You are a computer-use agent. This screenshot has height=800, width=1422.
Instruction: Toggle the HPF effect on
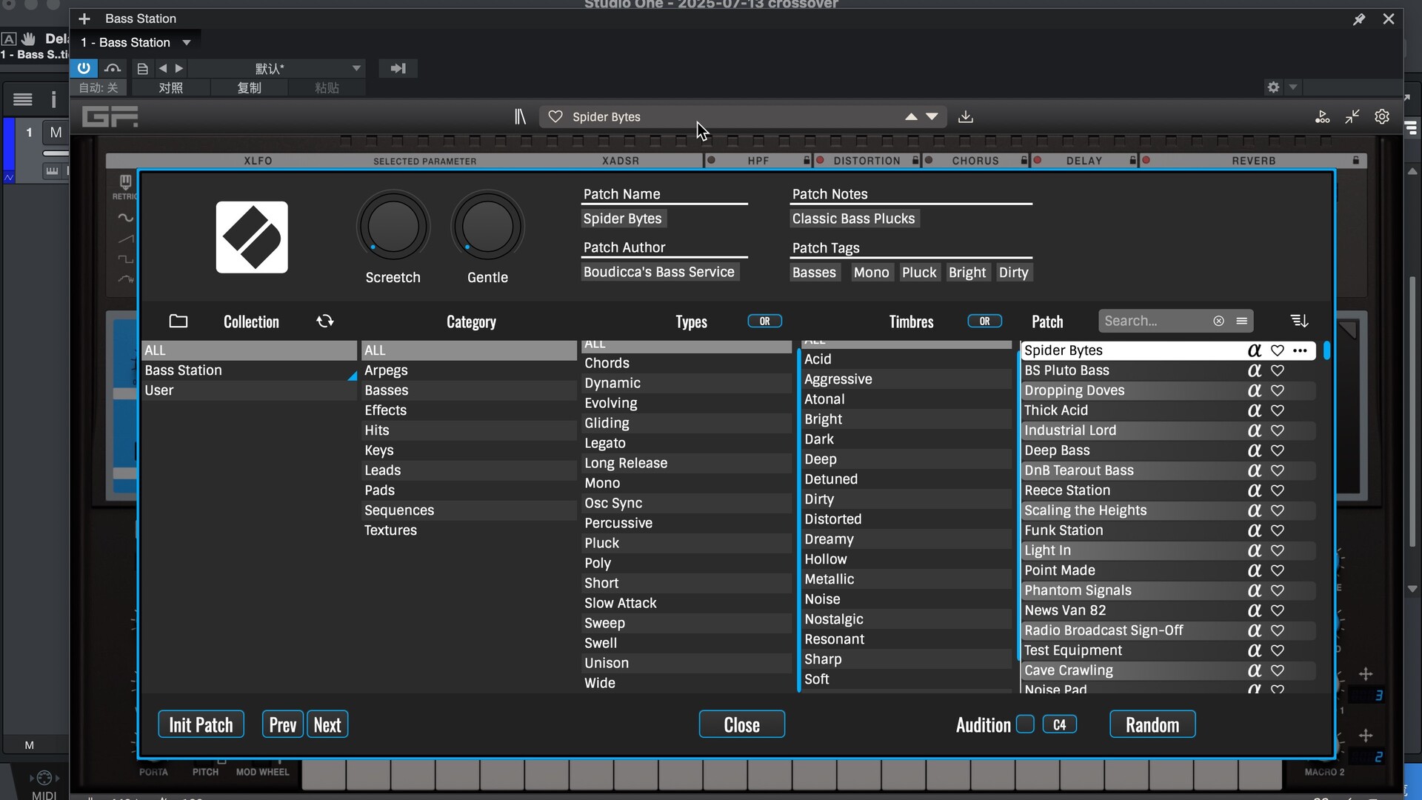pos(712,160)
